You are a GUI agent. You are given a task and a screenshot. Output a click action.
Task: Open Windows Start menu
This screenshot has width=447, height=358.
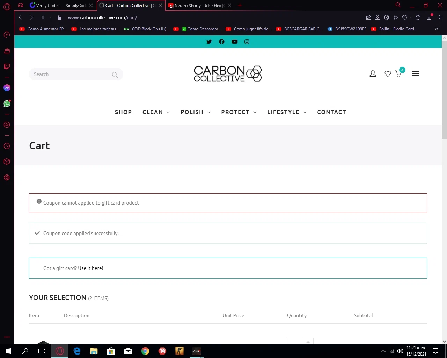(8, 351)
